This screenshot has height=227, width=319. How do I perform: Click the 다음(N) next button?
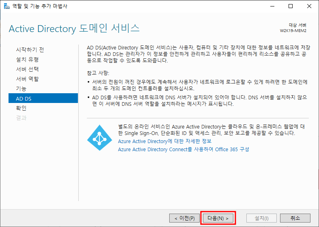[218, 218]
